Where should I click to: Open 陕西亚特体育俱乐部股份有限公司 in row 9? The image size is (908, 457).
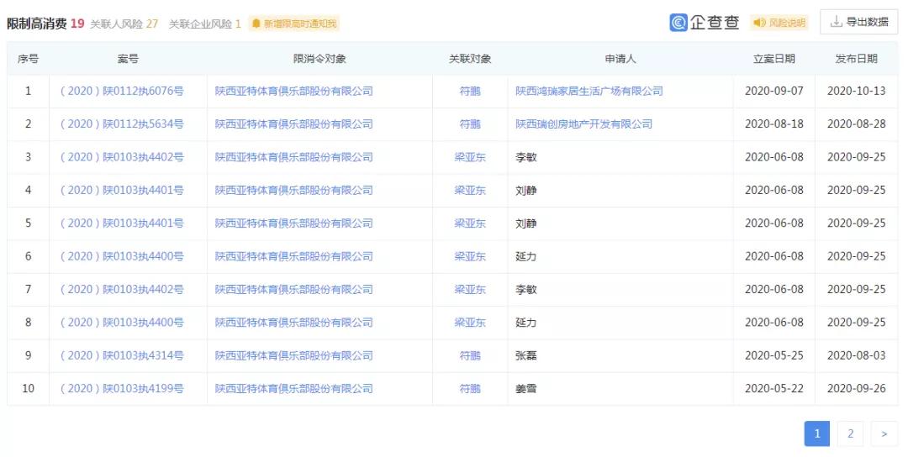294,355
